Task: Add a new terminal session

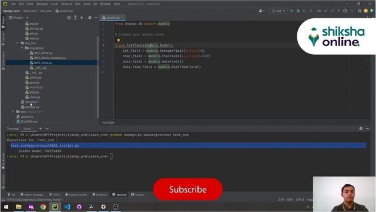Action: point(41,128)
